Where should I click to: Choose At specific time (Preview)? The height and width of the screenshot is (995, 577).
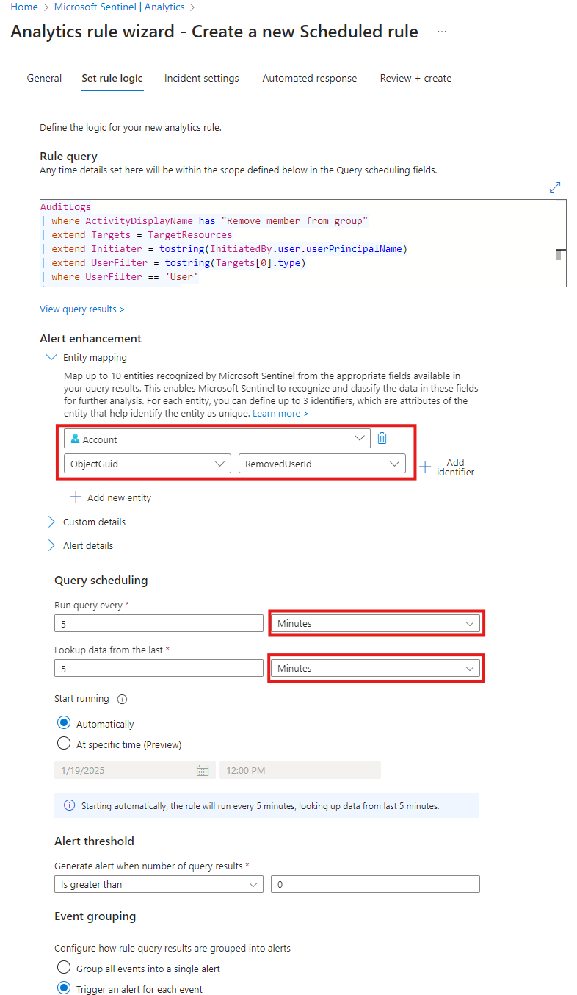[64, 743]
